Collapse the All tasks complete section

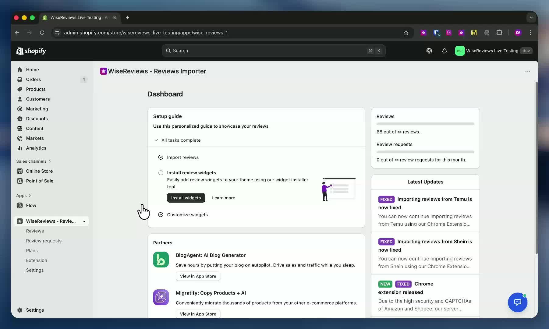[178, 140]
